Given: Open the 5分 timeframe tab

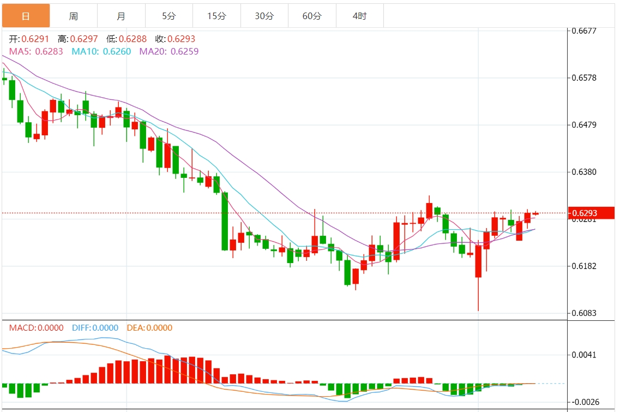Looking at the screenshot, I should 169,16.
